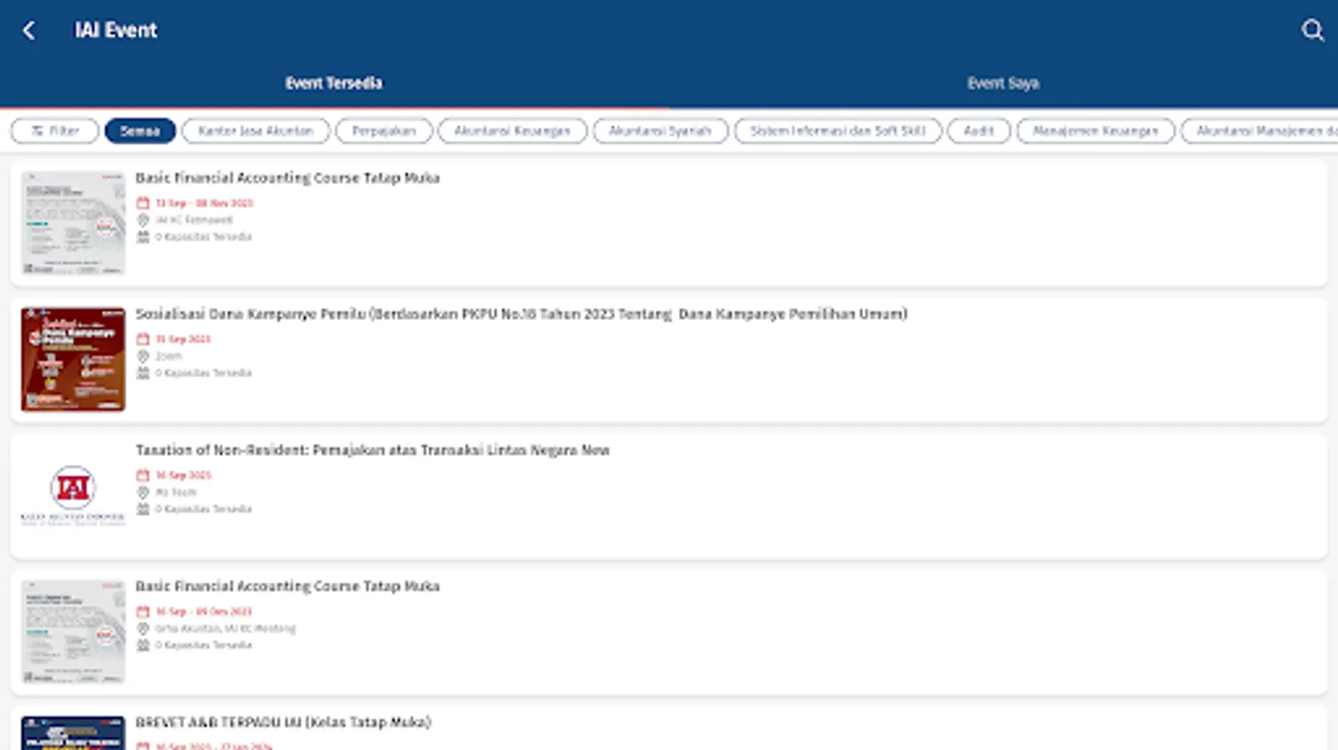
Task: Click calendar icon on Taxation of Non-Resident card
Action: [x=142, y=475]
